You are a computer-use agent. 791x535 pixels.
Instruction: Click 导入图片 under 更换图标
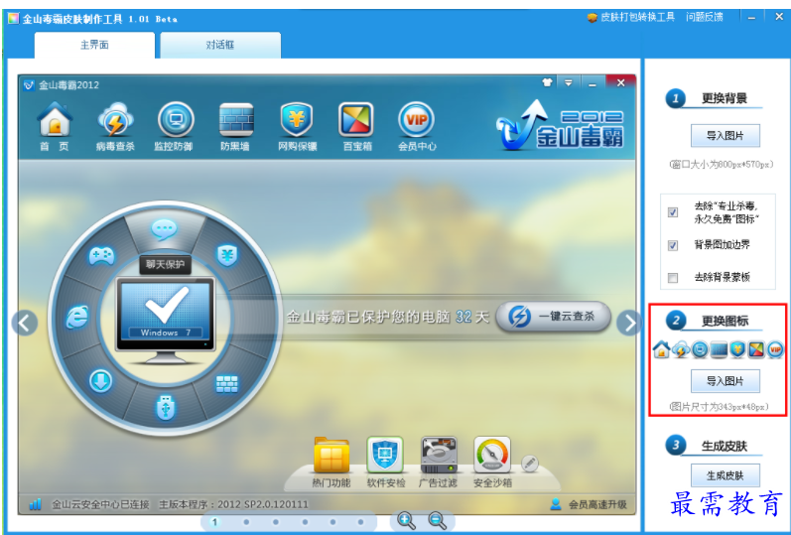725,381
